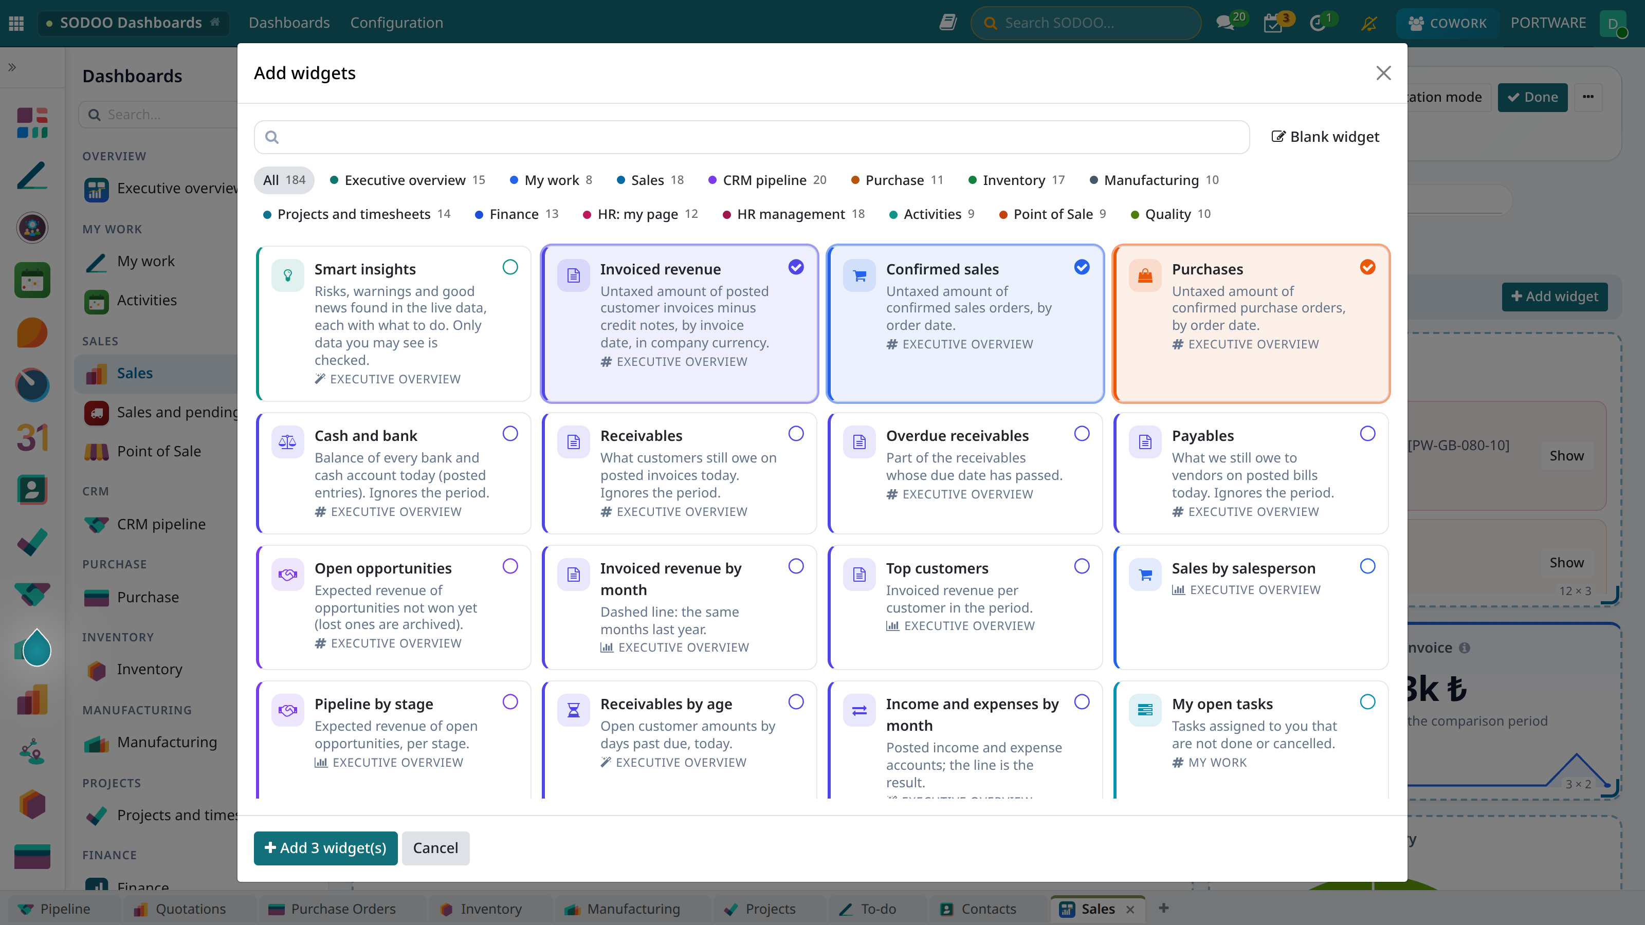Close the Sales bottom tab
The image size is (1645, 925).
pos(1130,909)
